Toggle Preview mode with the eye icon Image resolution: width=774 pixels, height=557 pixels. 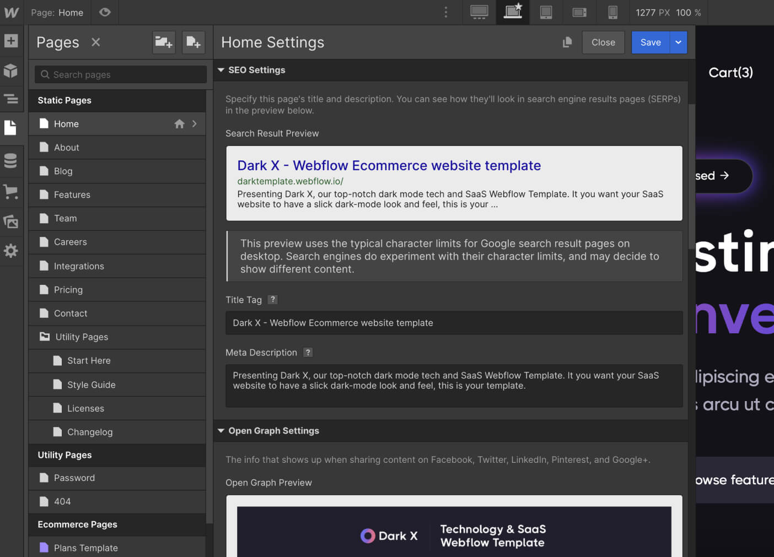(104, 12)
